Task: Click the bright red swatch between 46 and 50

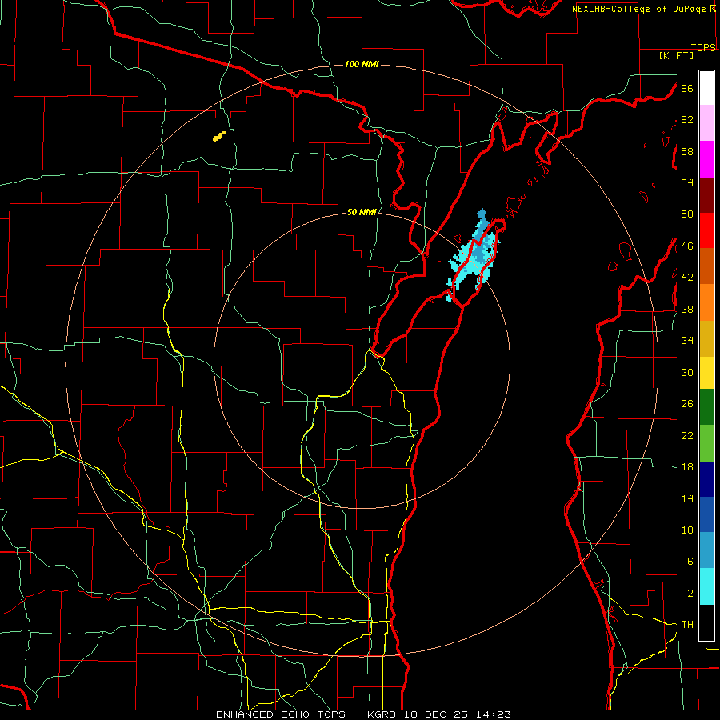Action: click(706, 230)
